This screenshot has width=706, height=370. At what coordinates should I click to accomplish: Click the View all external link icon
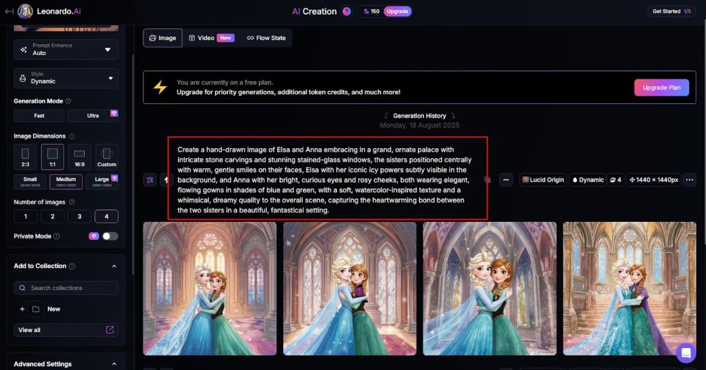coord(110,330)
